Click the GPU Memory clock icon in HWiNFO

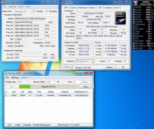tap(134, 46)
